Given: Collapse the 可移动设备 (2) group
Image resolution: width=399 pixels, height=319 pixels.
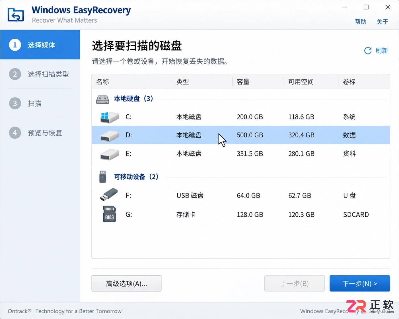Looking at the screenshot, I should click(x=136, y=177).
